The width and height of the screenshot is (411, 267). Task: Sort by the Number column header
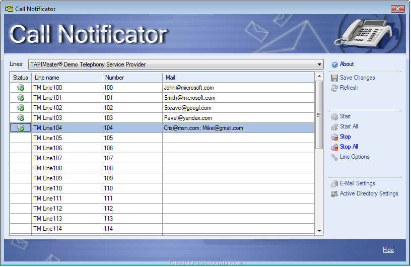coord(132,78)
